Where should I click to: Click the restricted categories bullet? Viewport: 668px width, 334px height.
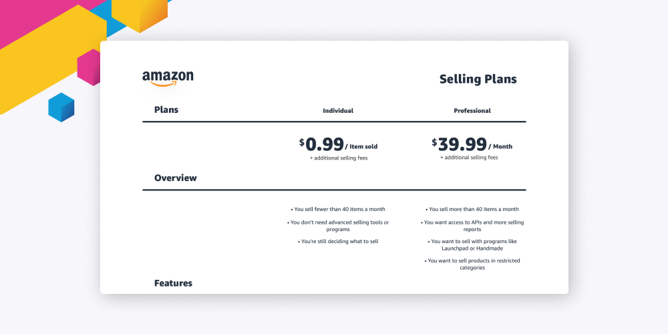pos(472,264)
